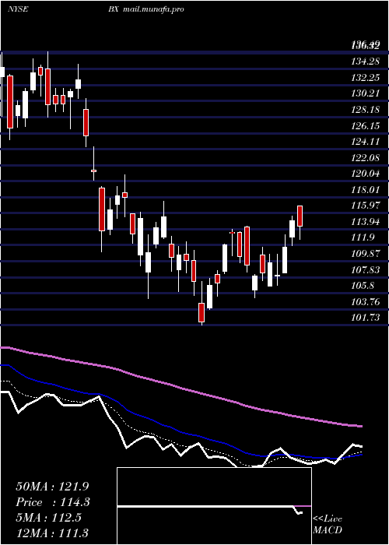
Task: Click the 118.01 price level label
Action: (x=366, y=190)
